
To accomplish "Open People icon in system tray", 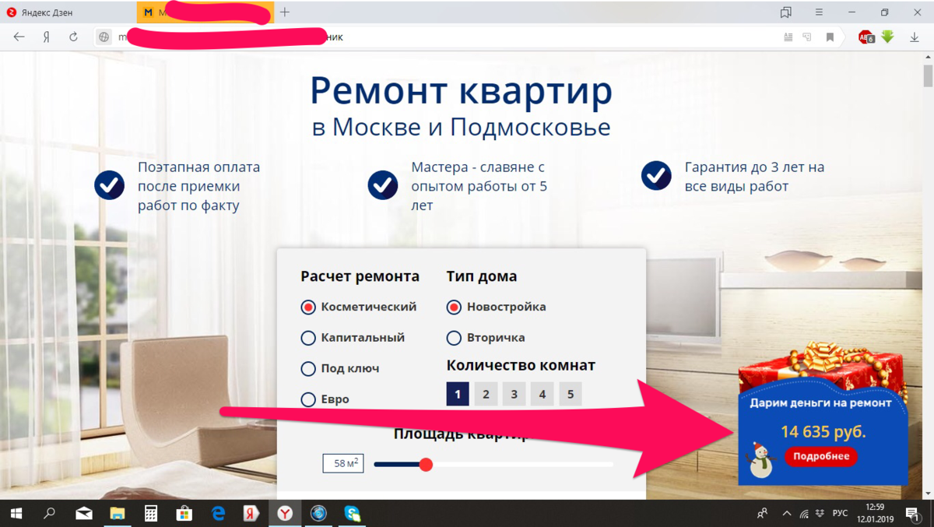I will point(763,514).
